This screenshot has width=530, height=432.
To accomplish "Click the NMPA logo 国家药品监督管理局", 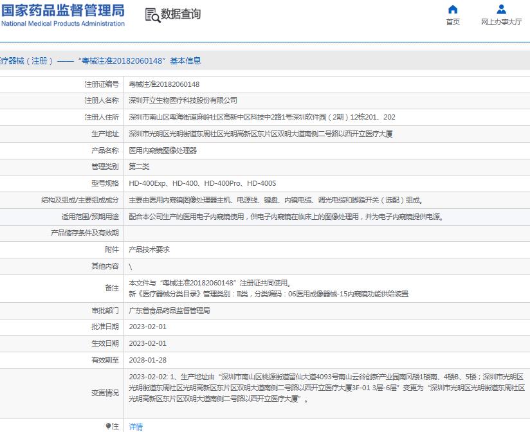I will 63,10.
